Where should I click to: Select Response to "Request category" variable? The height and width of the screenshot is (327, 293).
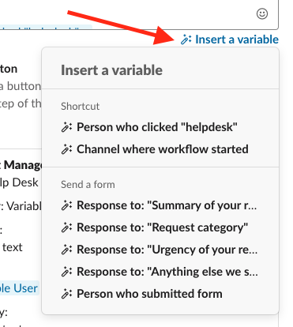pyautogui.click(x=155, y=227)
